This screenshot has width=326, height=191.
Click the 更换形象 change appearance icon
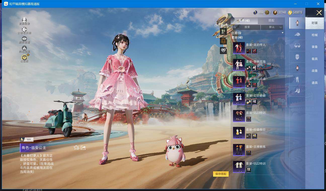24,20
